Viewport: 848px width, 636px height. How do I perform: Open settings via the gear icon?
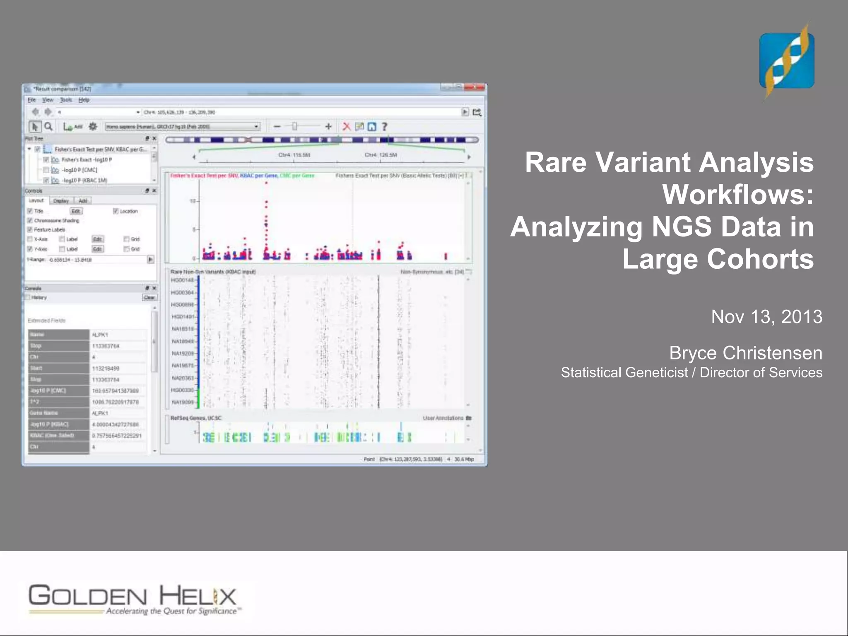tap(93, 127)
